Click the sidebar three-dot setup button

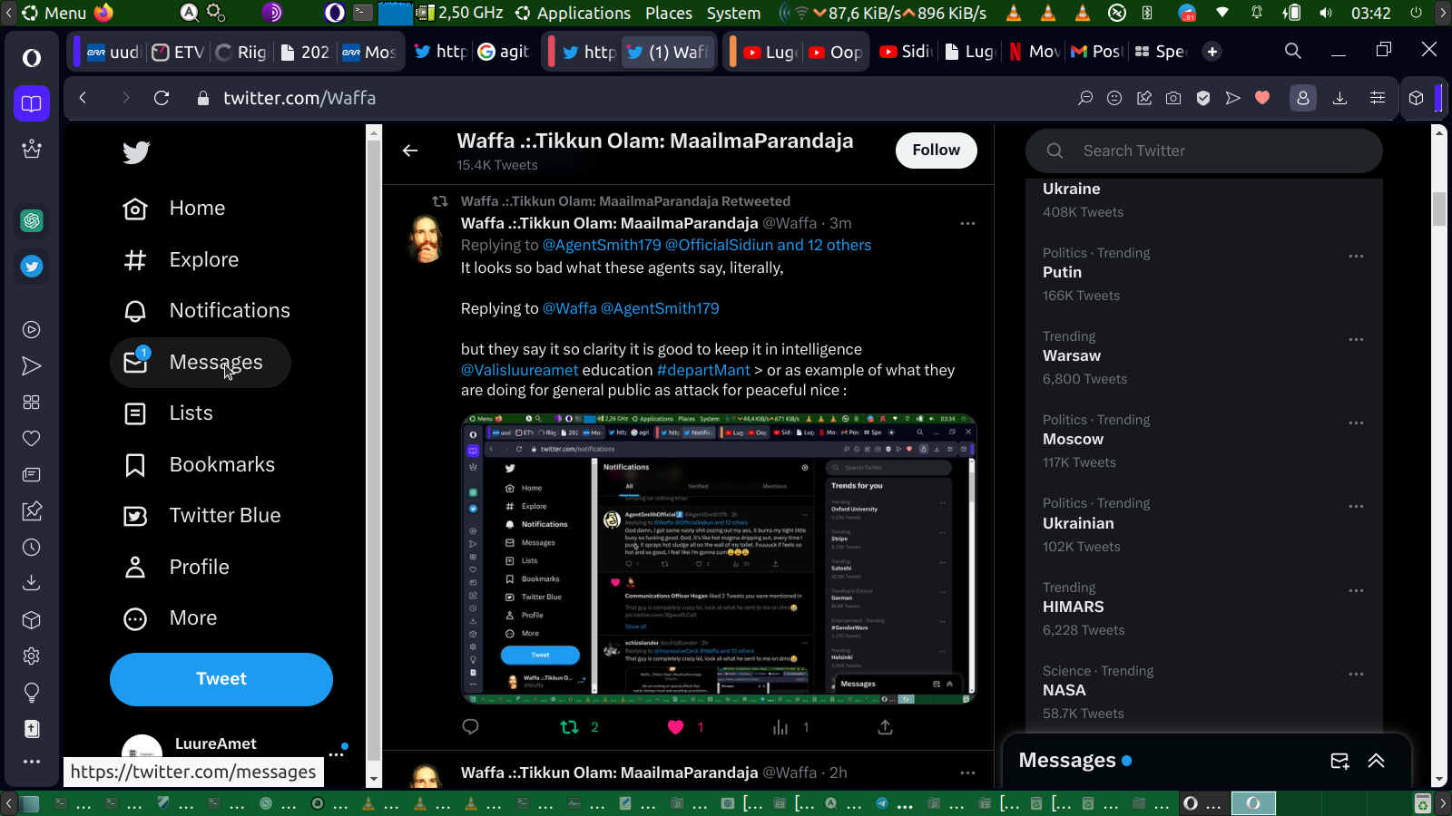coord(32,762)
